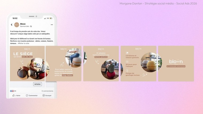Click the reaction icons beside 89
The height and width of the screenshot is (114, 203).
(x=12, y=91)
